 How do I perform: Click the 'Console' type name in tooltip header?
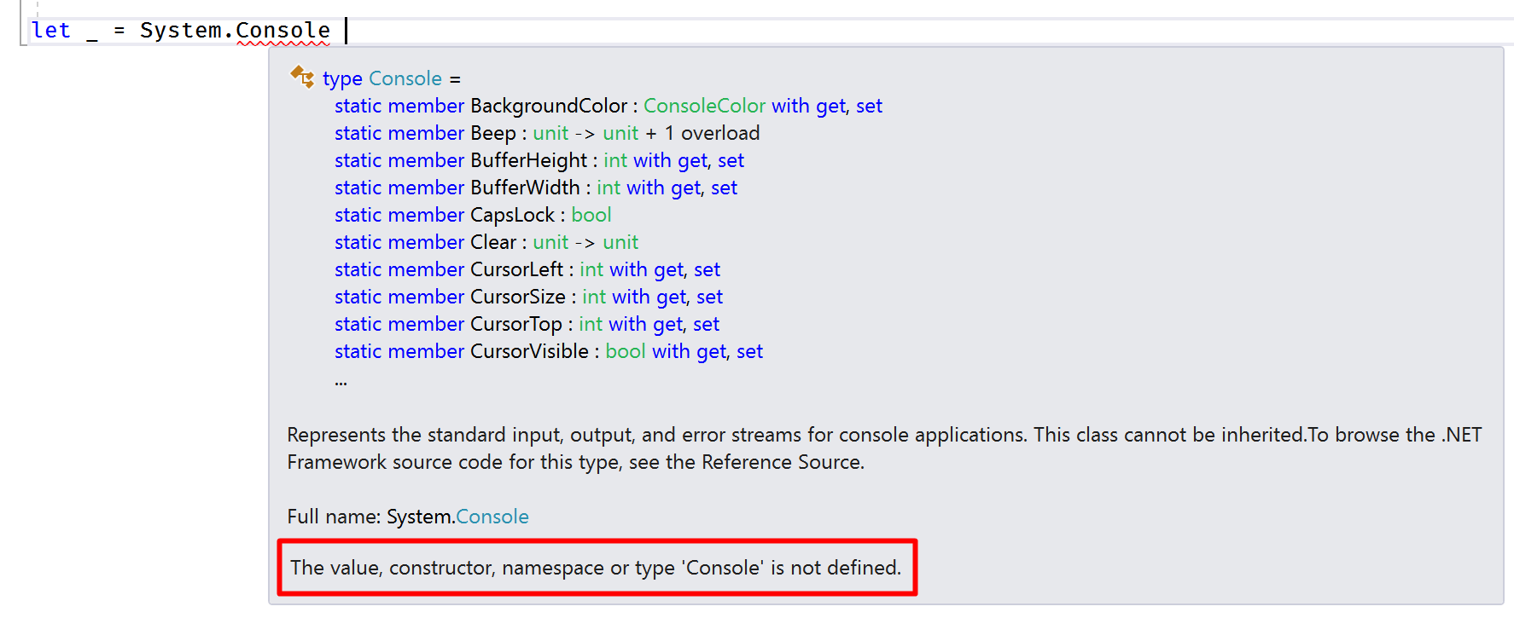405,78
